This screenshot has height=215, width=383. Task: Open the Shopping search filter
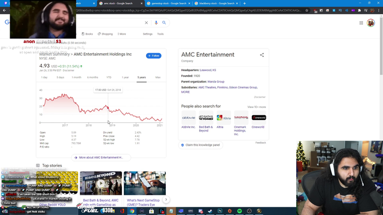coord(105,34)
